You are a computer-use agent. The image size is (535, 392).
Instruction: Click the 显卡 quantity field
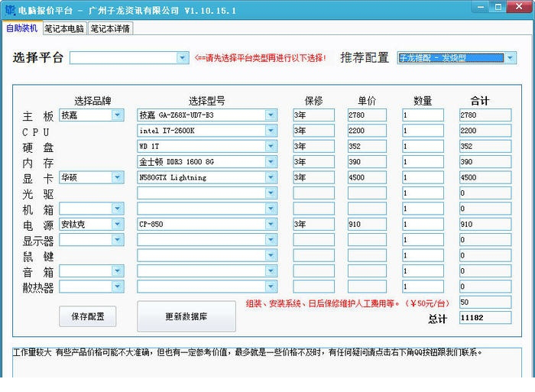423,177
